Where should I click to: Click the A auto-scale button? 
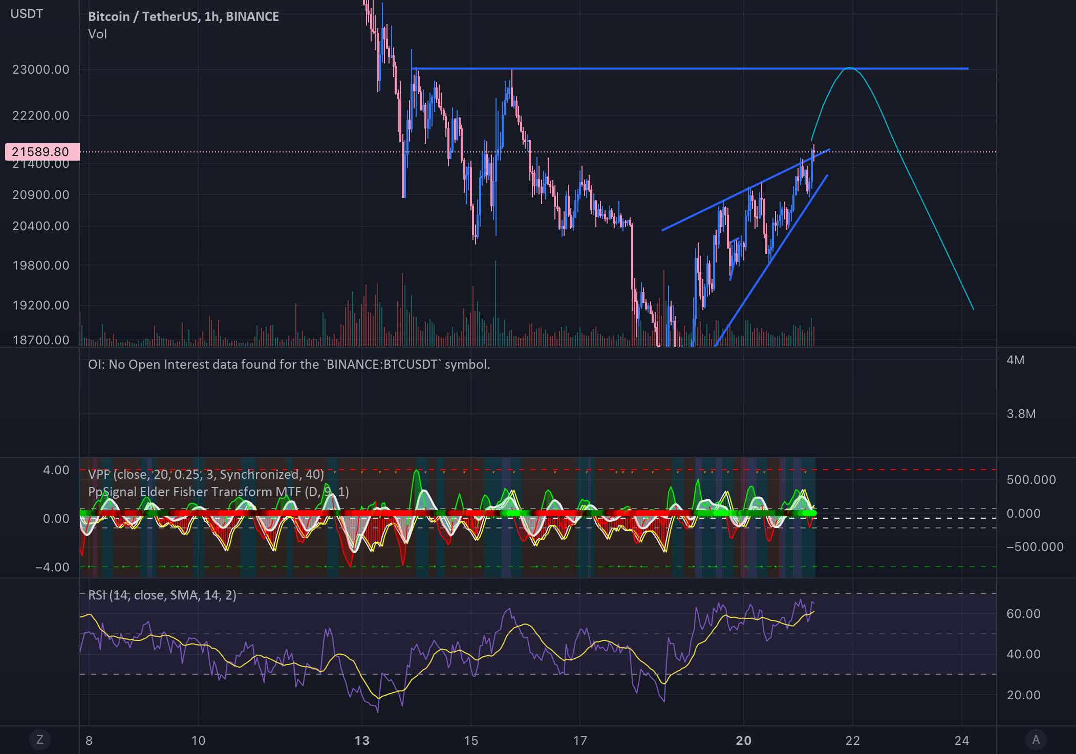(x=1036, y=739)
